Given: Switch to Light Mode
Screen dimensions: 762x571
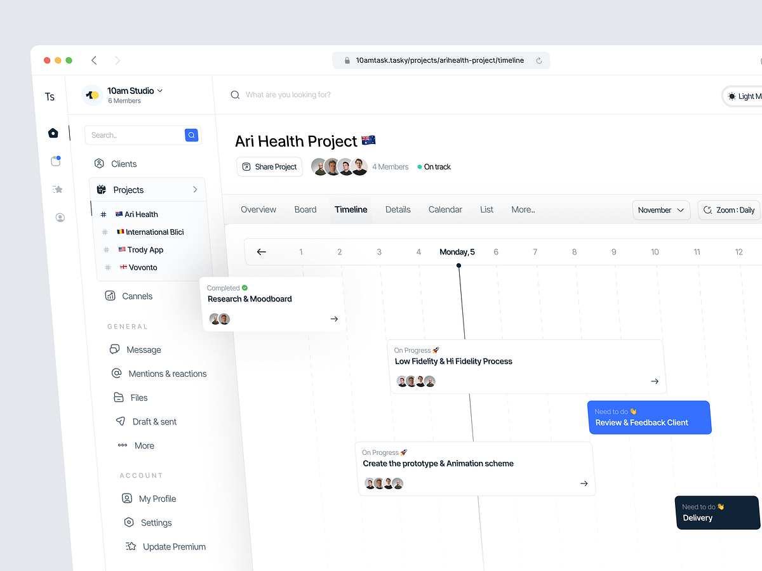Looking at the screenshot, I should [x=744, y=96].
